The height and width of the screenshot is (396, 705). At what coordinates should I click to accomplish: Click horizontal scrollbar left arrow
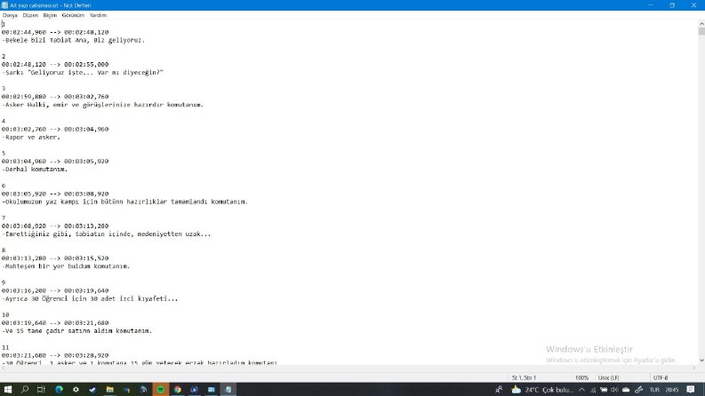pyautogui.click(x=4, y=368)
